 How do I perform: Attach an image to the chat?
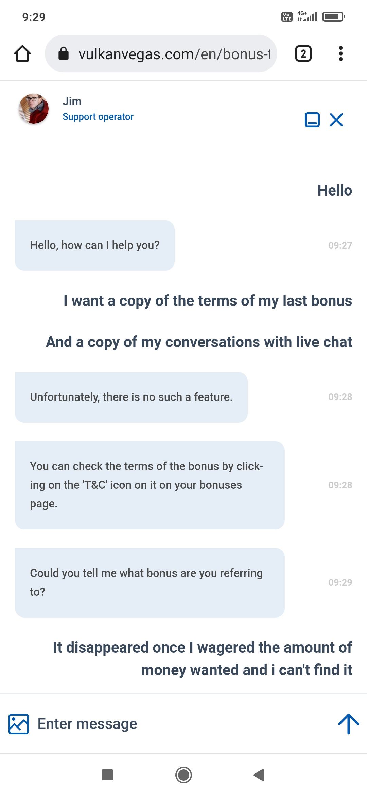tap(19, 724)
